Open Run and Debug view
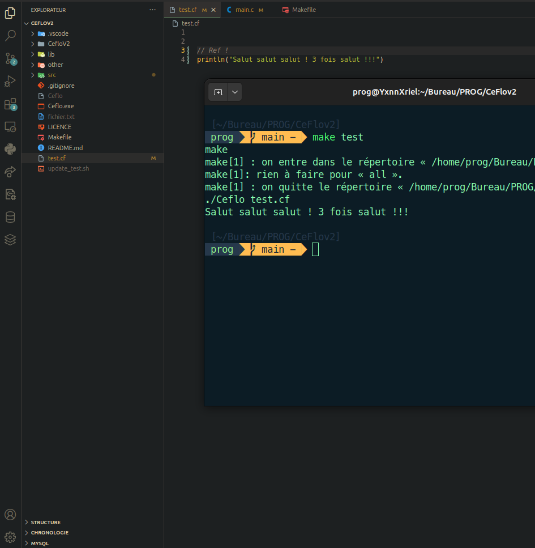 pyautogui.click(x=10, y=81)
